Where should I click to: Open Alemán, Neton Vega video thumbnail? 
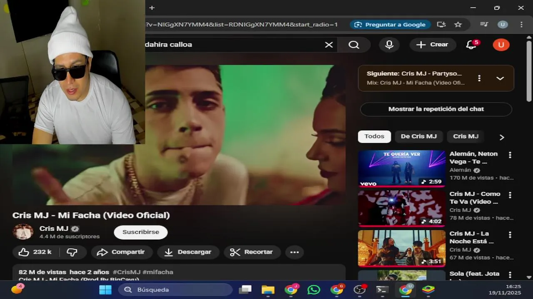coord(402,169)
